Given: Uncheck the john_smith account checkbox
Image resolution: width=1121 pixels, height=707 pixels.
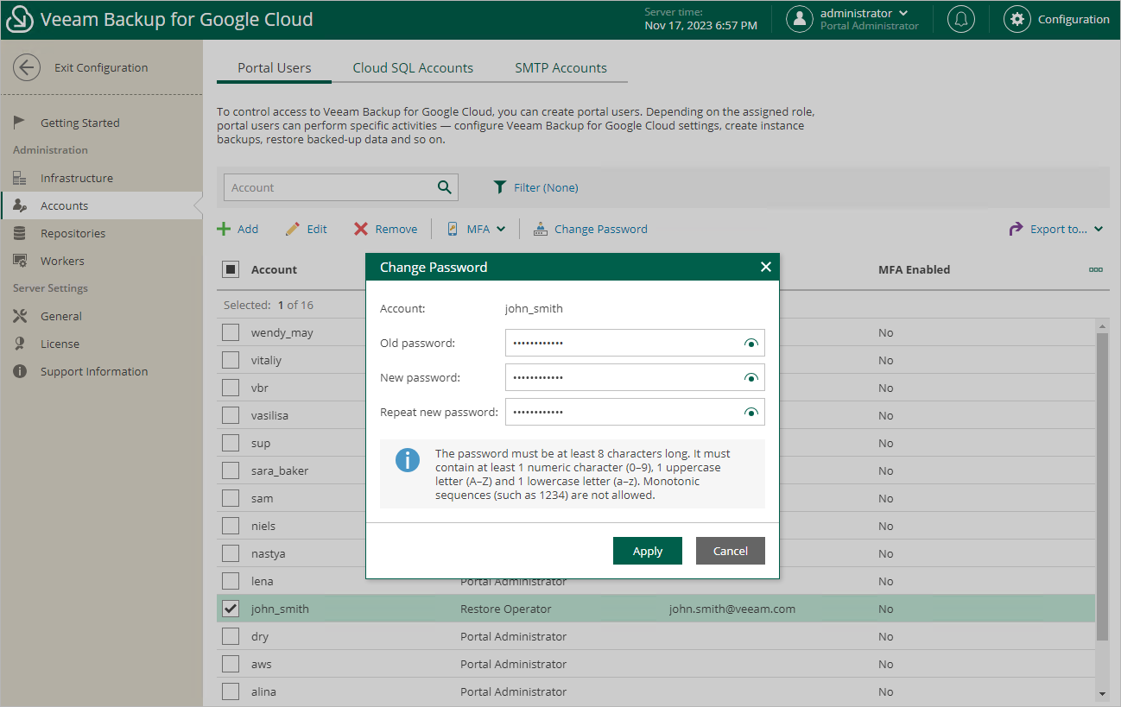Looking at the screenshot, I should click(231, 609).
